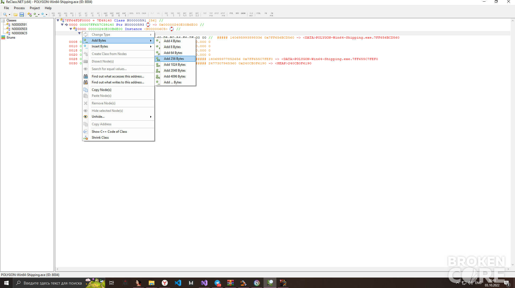Viewport: 515px width, 288px height.
Task: Open the Insert Bytes toolbar dropdown arrow
Action: click(46, 15)
